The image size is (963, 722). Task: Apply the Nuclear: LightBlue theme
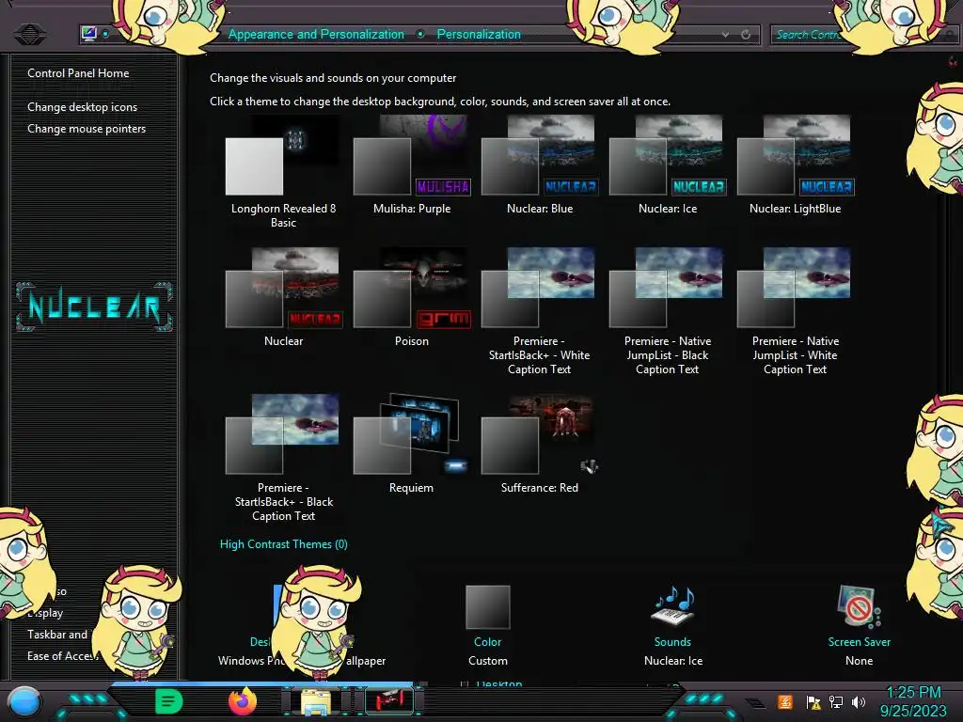[796, 165]
